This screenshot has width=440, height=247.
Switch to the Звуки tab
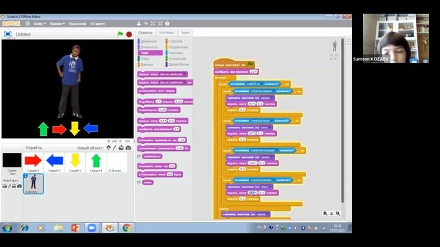pos(185,32)
